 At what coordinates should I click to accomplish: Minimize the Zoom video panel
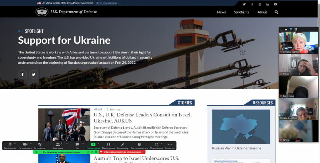coord(282,29)
